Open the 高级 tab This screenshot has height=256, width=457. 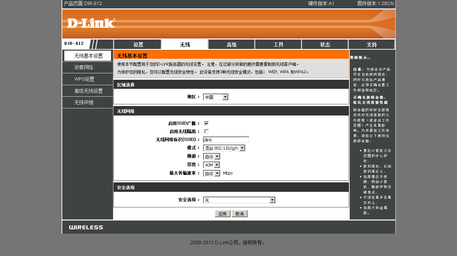coord(232,45)
